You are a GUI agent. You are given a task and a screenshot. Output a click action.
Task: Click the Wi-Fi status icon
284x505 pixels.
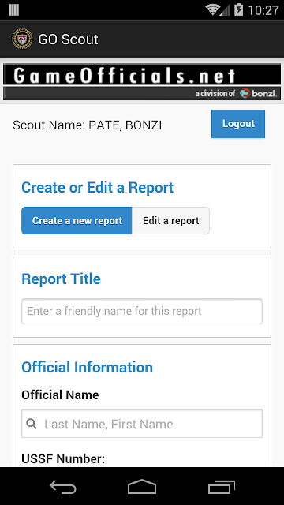point(212,10)
